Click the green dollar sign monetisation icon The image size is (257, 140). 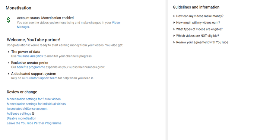tap(8, 20)
